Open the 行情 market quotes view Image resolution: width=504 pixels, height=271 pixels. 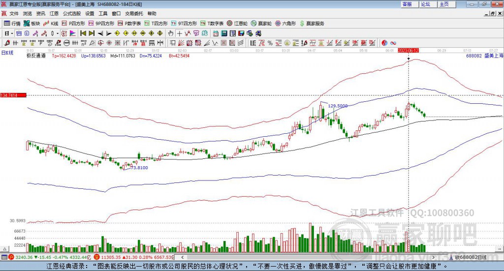[12, 24]
